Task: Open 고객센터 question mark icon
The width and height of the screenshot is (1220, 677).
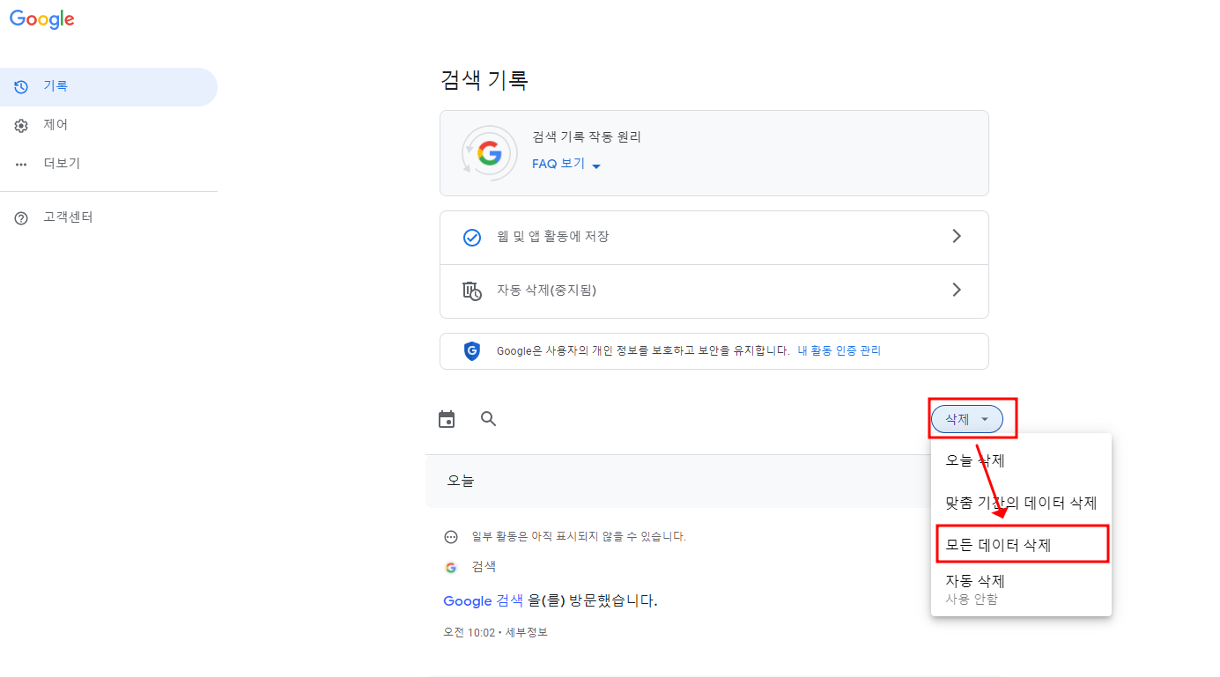Action: click(20, 217)
